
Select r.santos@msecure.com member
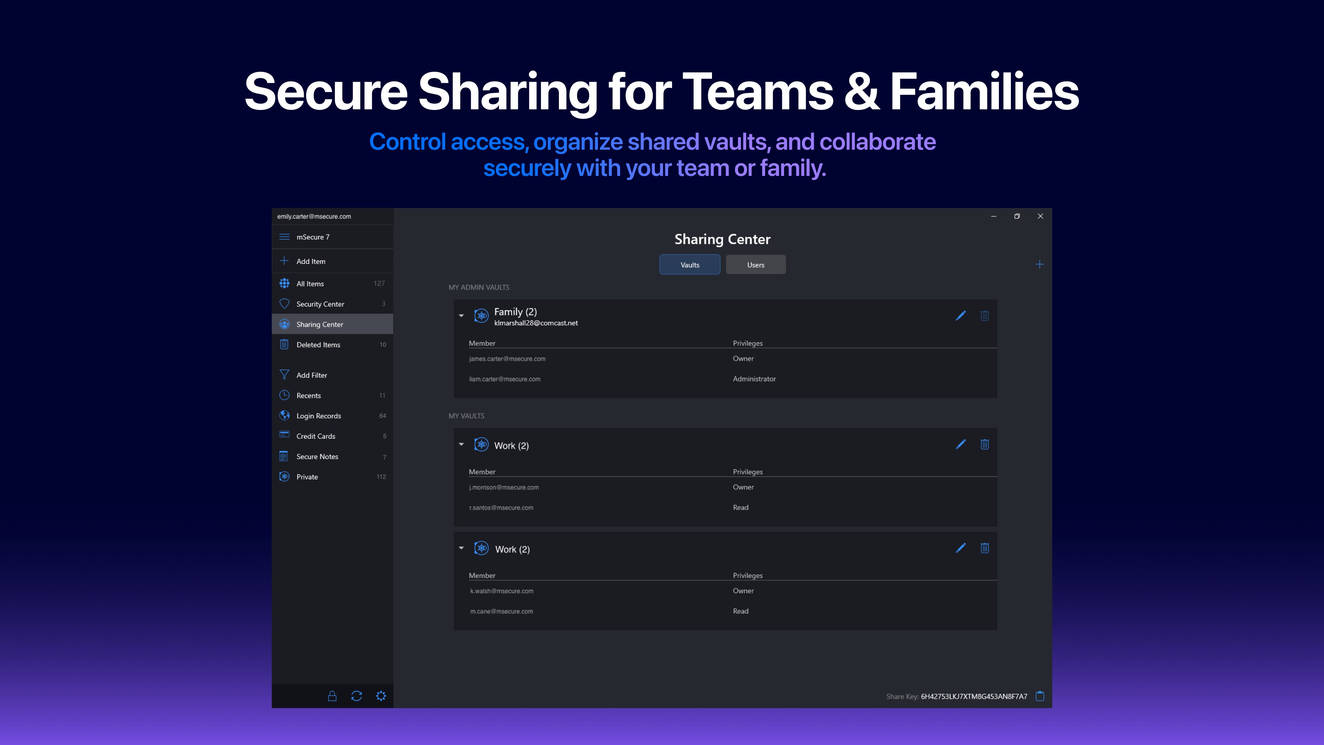tap(501, 507)
